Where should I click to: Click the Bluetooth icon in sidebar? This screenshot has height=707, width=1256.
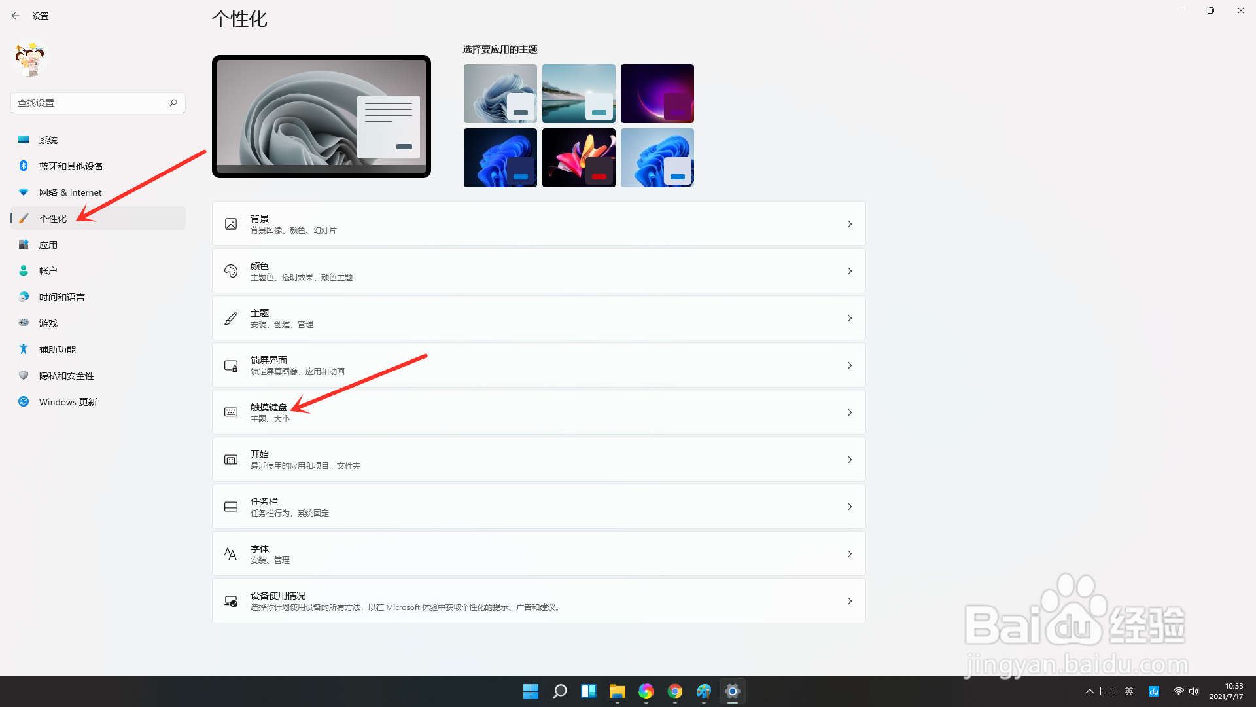click(24, 166)
